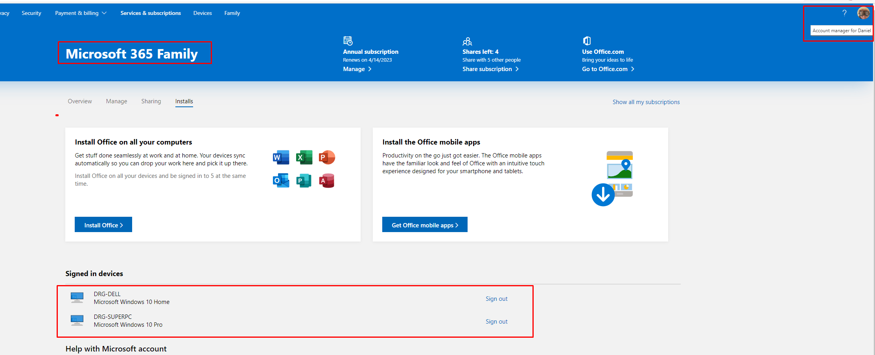875x355 pixels.
Task: Click the Excel app icon
Action: 304,157
